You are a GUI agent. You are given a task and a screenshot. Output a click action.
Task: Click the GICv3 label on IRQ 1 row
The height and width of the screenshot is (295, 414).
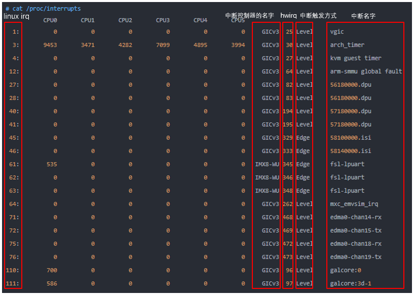(270, 31)
